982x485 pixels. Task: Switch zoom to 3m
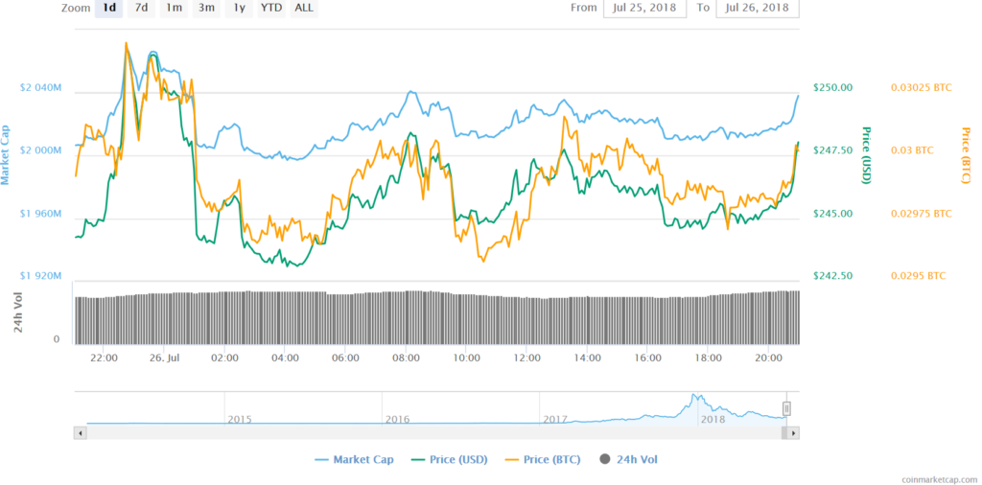coord(206,9)
